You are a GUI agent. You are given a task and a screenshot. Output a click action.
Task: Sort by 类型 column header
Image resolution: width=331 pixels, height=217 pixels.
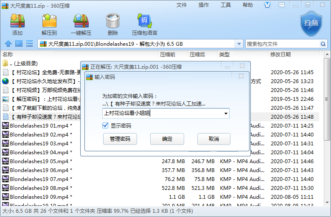coord(224,55)
